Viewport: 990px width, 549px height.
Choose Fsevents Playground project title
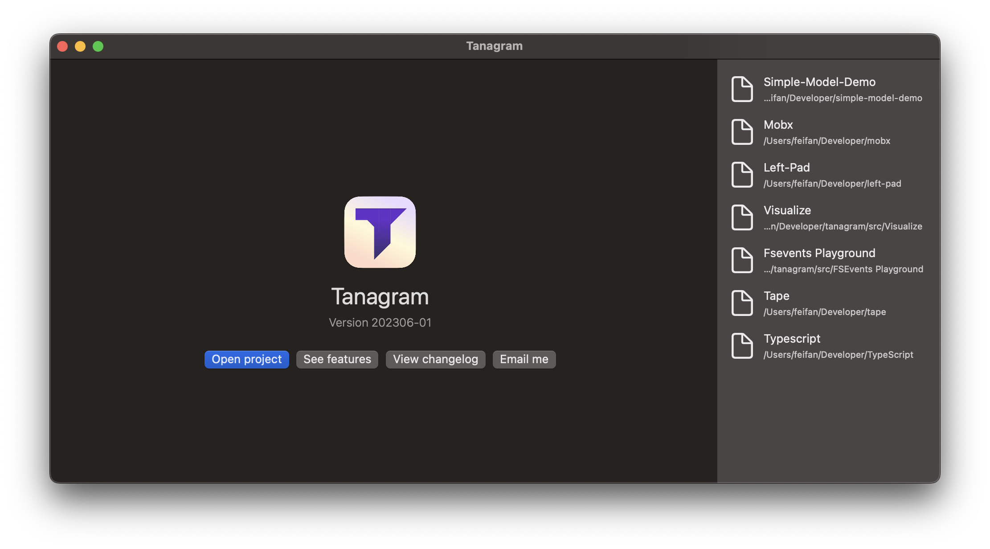point(819,253)
